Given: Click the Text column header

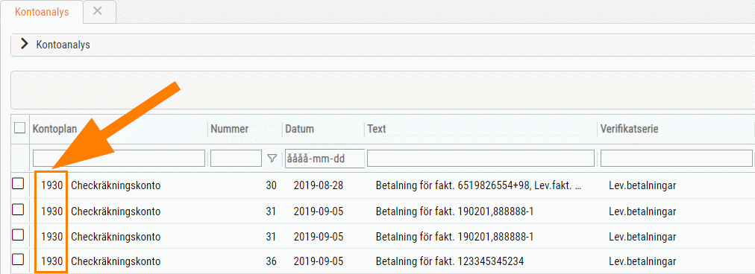Looking at the screenshot, I should coord(377,129).
